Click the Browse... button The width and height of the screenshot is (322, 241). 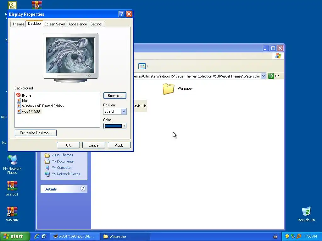coord(115,95)
